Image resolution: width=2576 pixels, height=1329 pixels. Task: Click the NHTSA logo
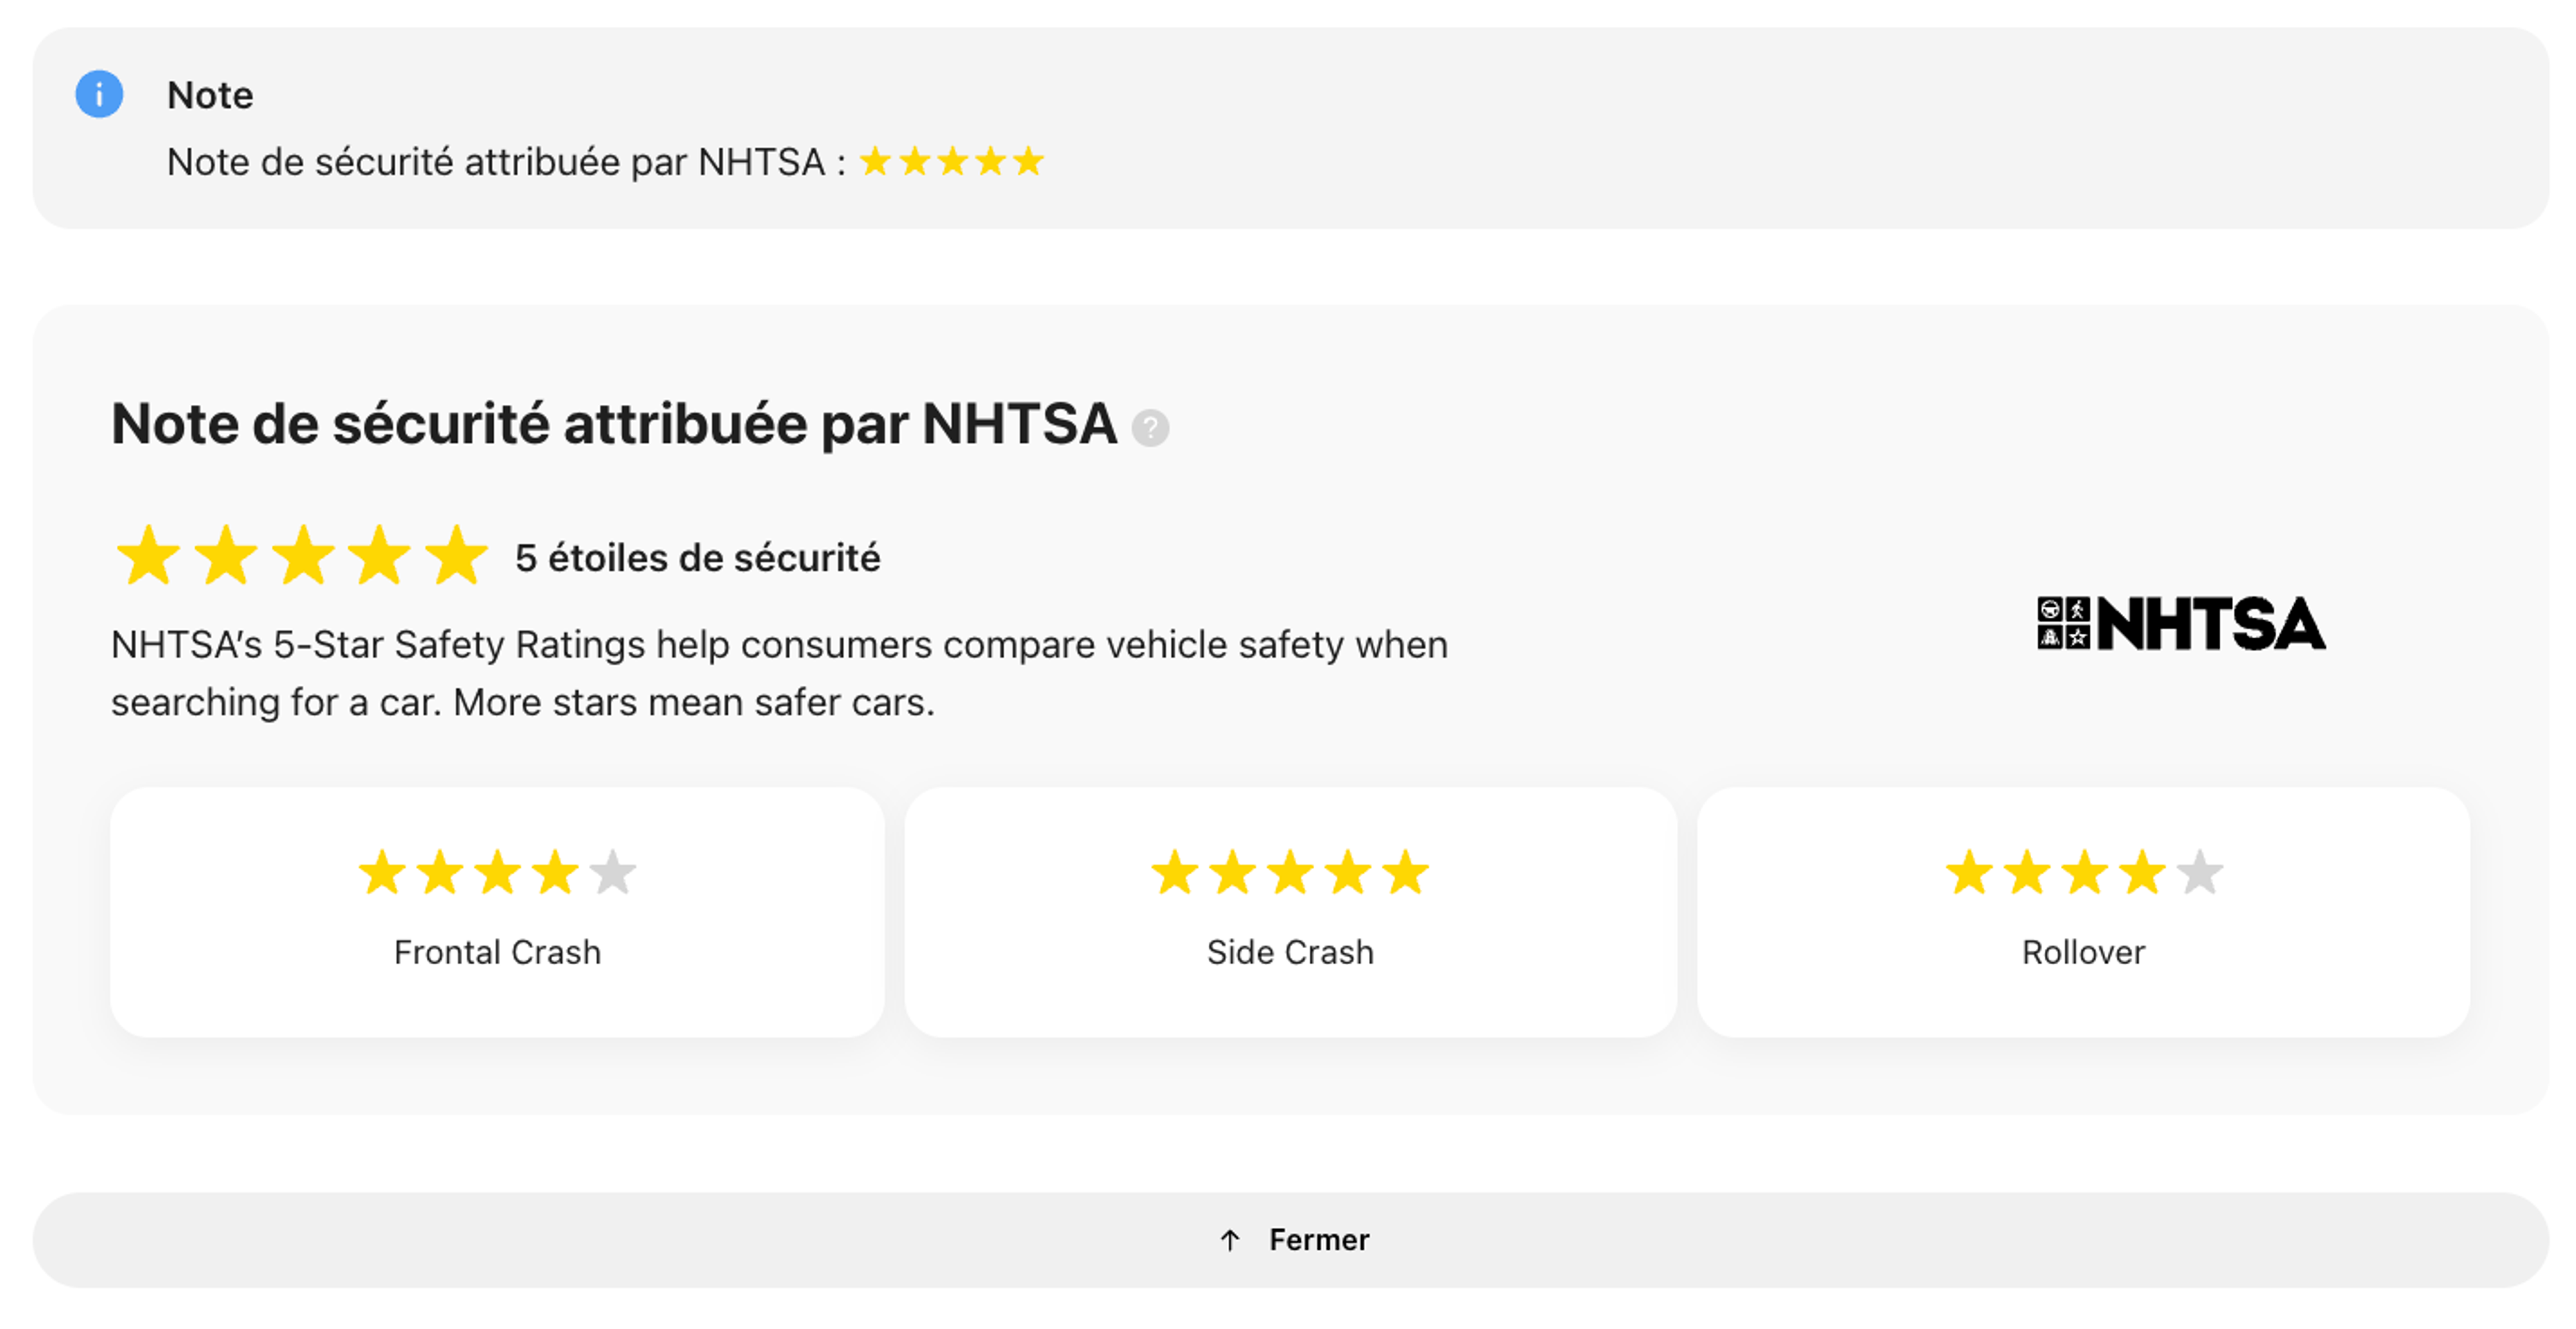(2181, 624)
